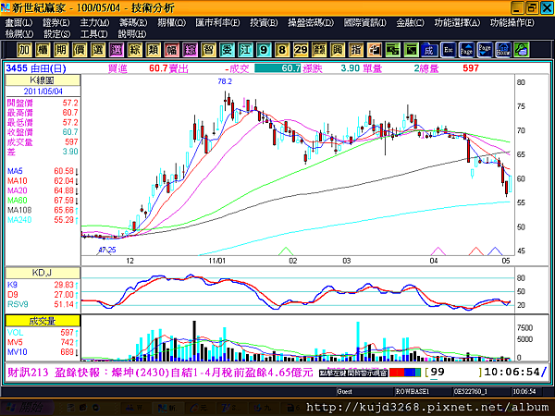Click the yellow 成交量 header button
The image size is (555, 416).
[x=43, y=321]
